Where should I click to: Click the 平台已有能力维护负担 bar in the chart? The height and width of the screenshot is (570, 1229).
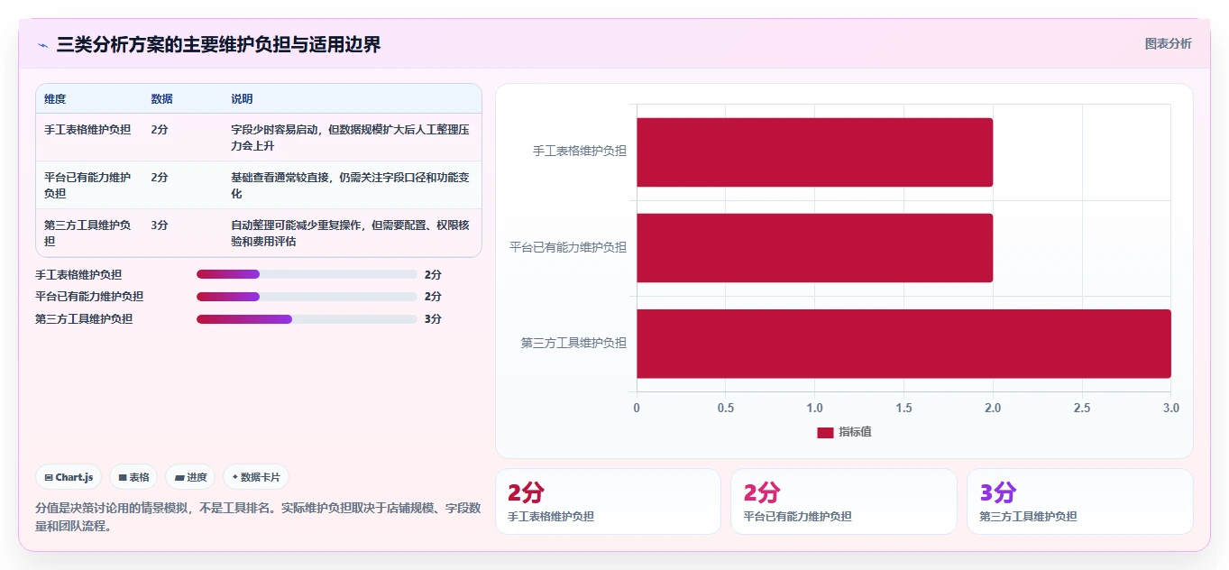tap(814, 248)
